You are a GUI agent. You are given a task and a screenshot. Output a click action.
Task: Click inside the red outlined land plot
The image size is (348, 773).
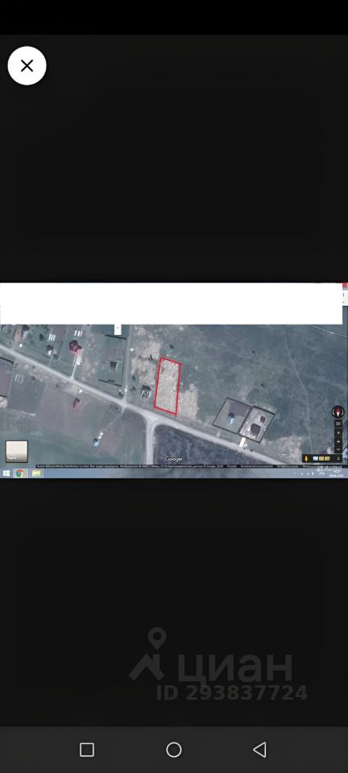(168, 386)
